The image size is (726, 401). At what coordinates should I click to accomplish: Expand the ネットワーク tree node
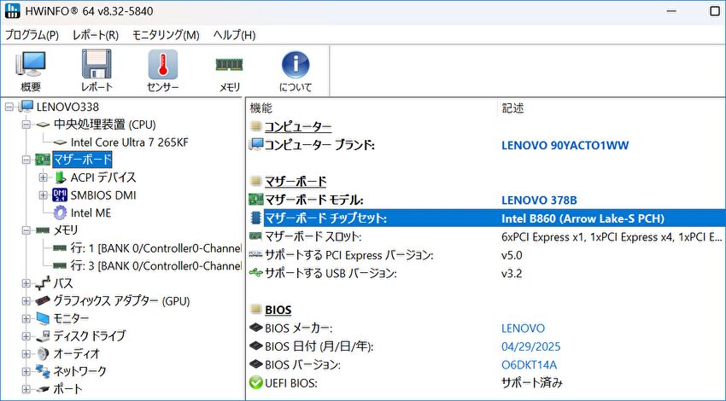click(x=26, y=371)
